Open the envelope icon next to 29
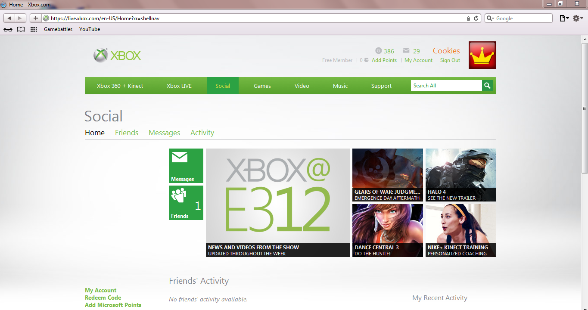Screen dimensions: 588x310 pos(406,51)
